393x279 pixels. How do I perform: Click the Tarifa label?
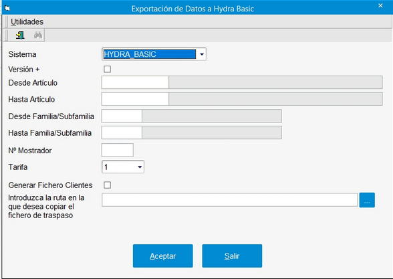pos(18,167)
